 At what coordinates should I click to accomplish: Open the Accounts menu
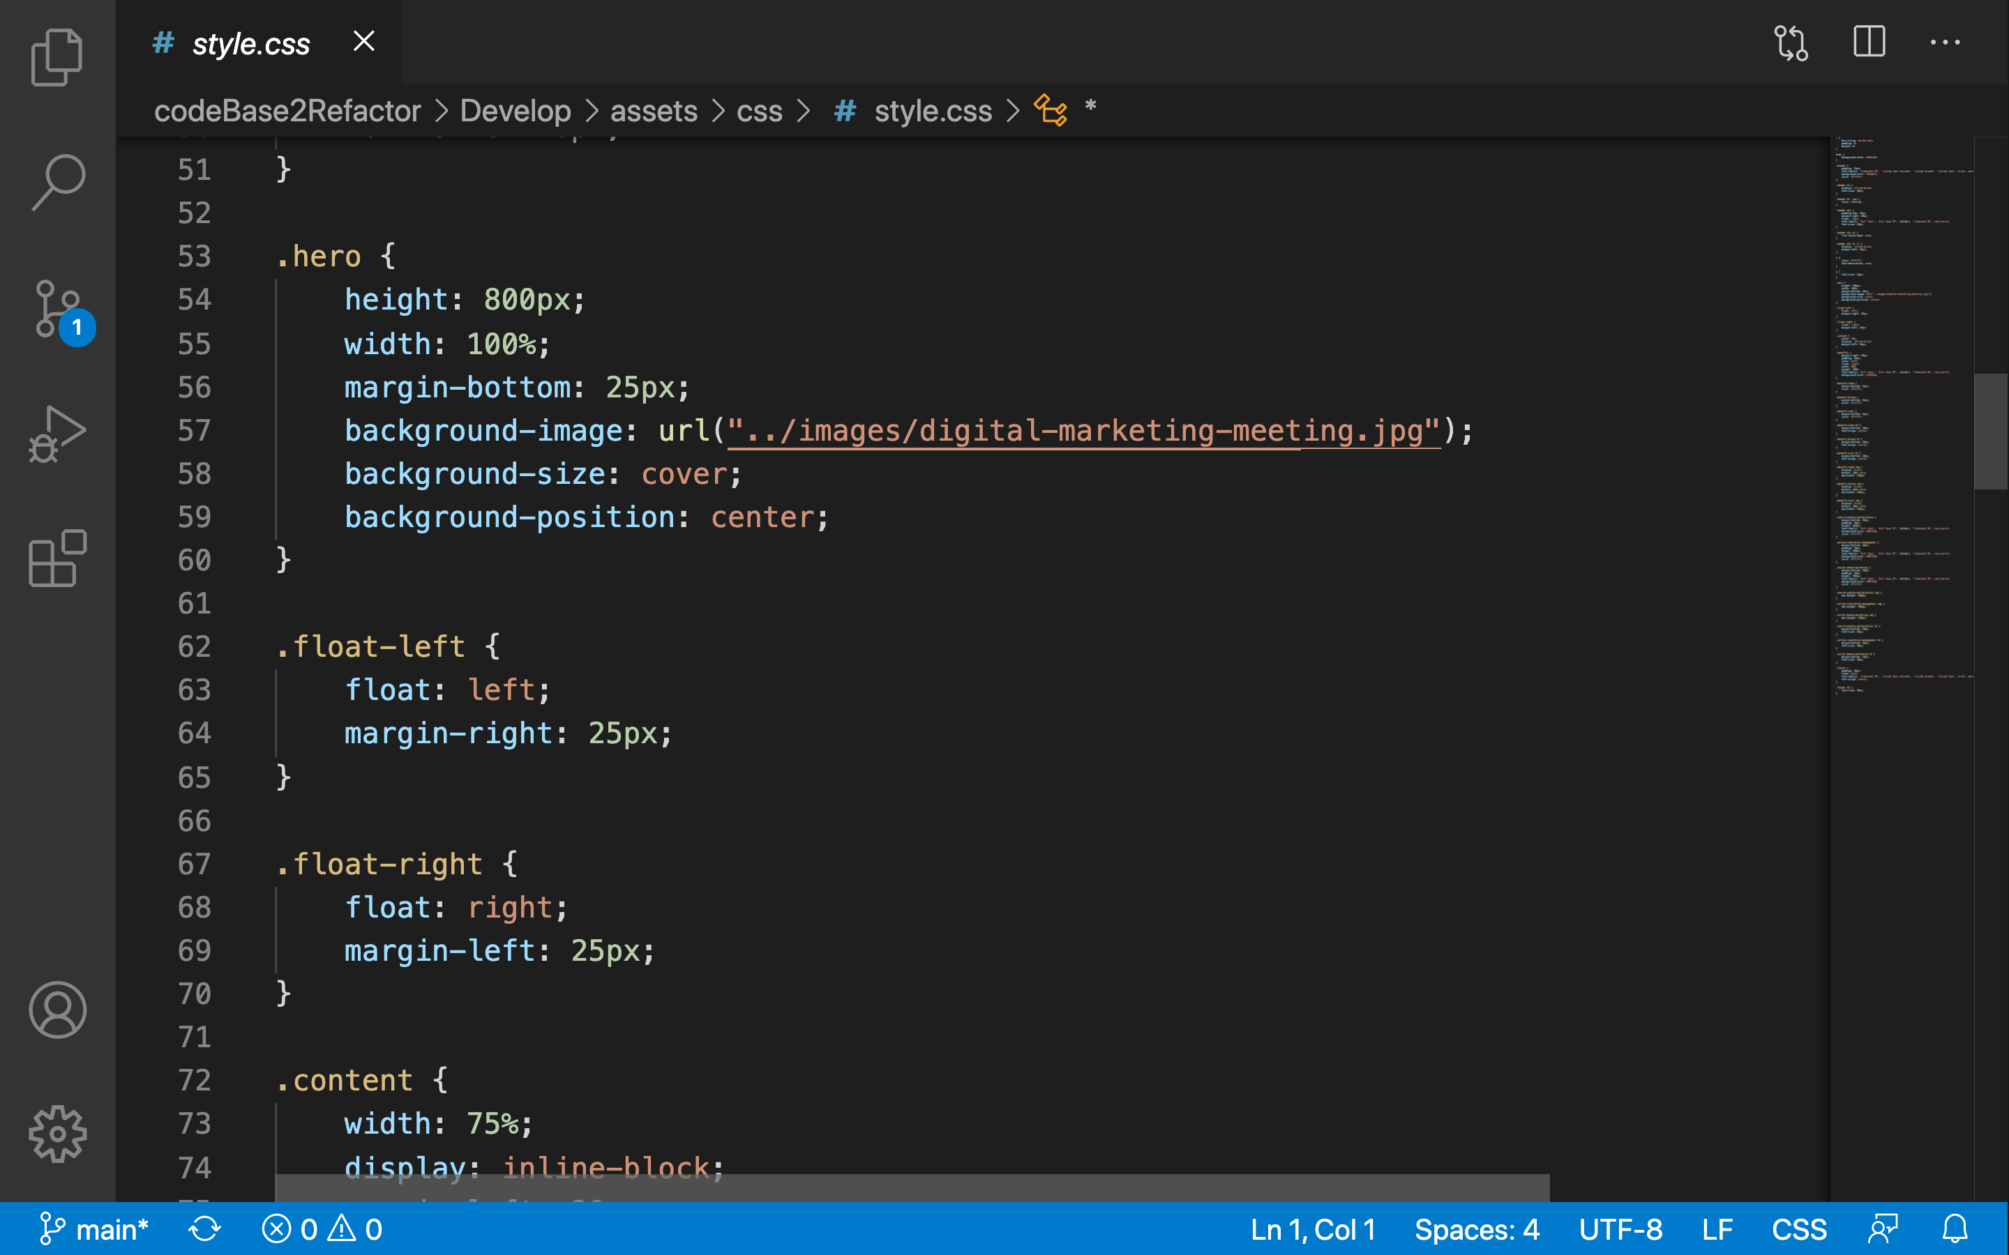click(x=57, y=1010)
